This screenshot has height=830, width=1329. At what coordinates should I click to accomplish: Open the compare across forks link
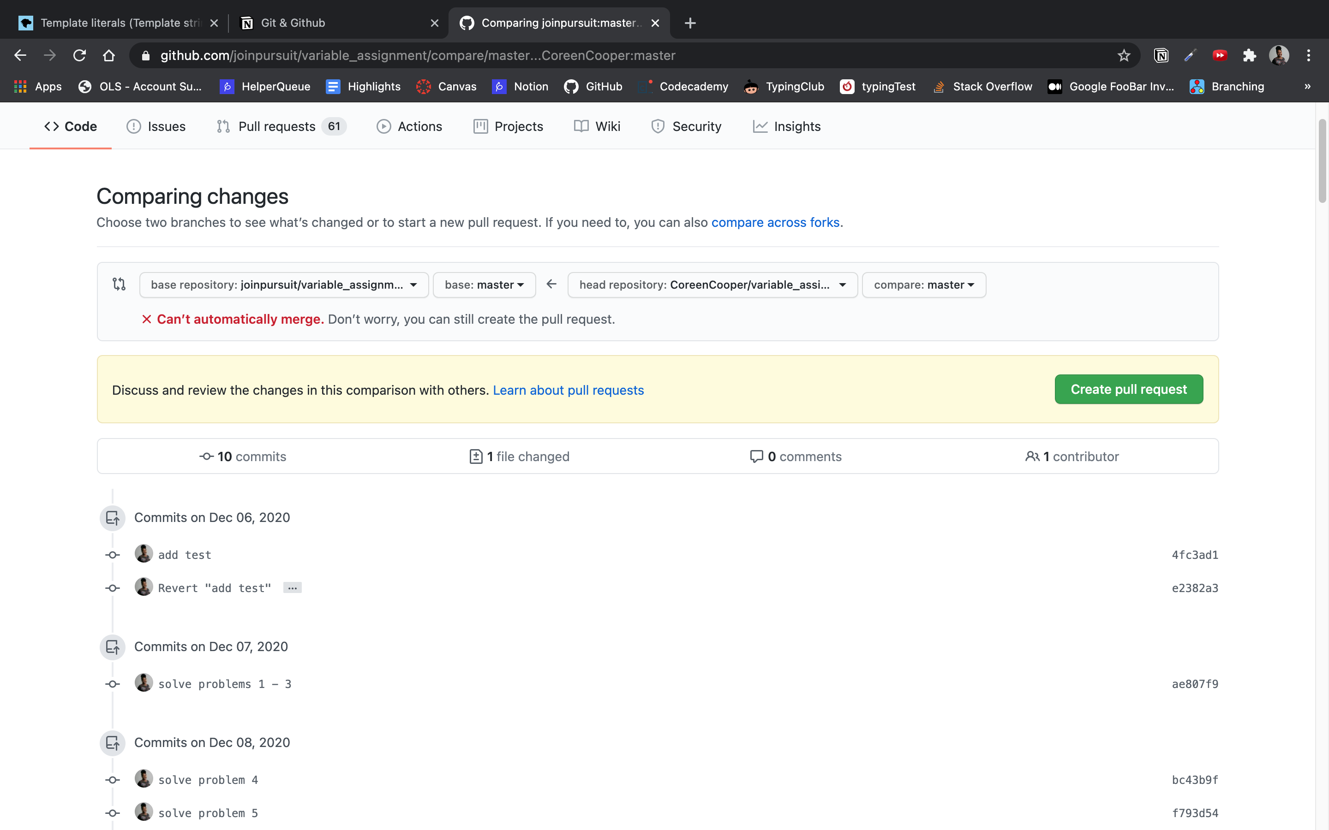click(775, 222)
